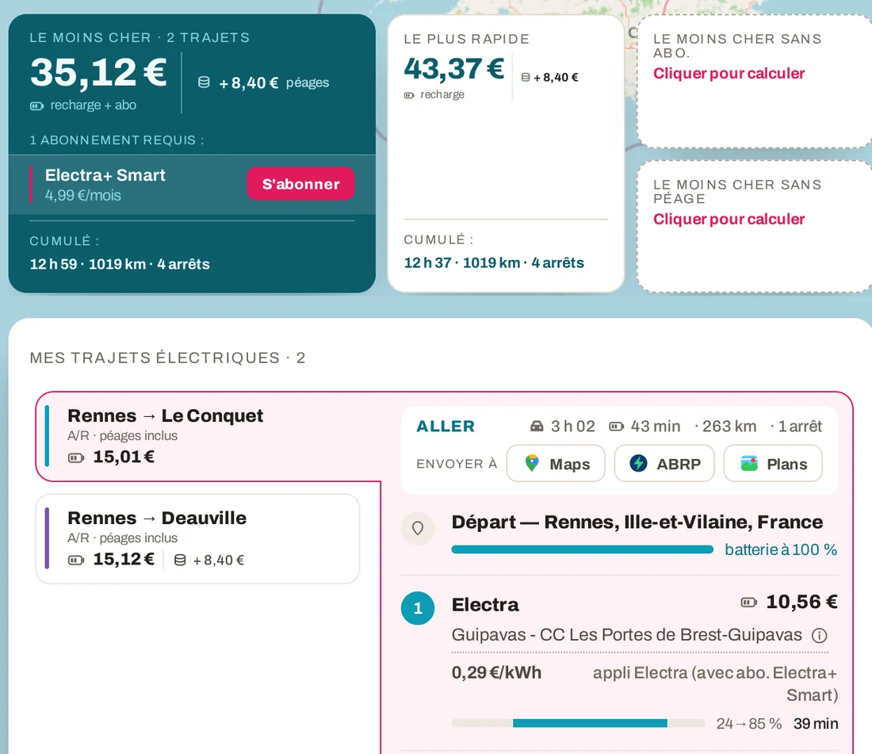Click the Apple Plans map icon
The width and height of the screenshot is (872, 754).
pos(749,463)
